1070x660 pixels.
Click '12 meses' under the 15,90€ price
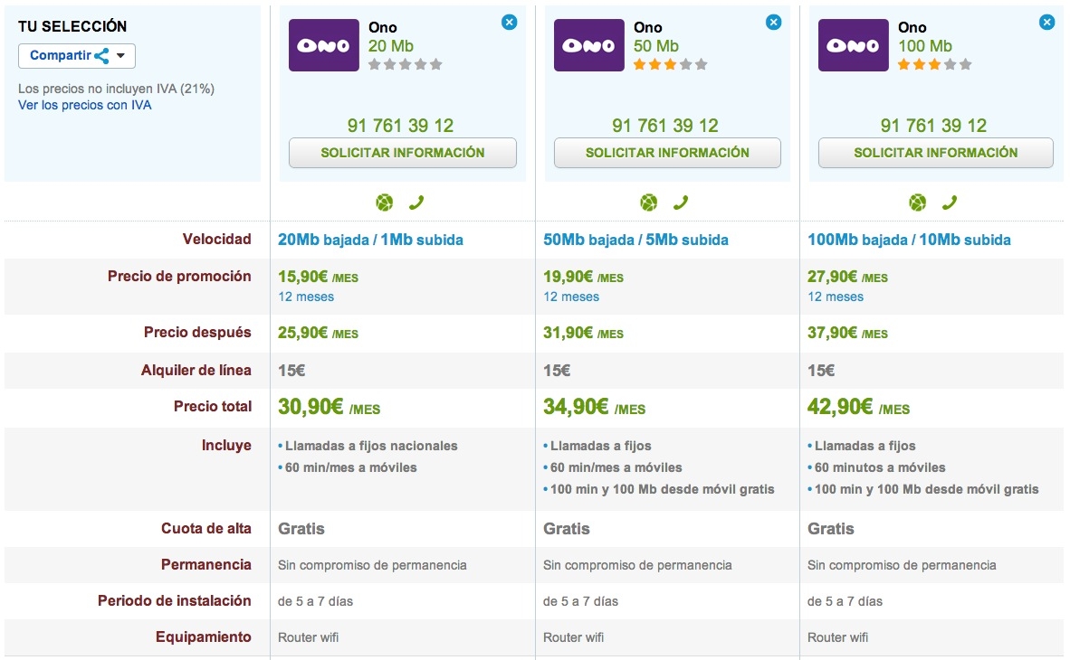(306, 297)
